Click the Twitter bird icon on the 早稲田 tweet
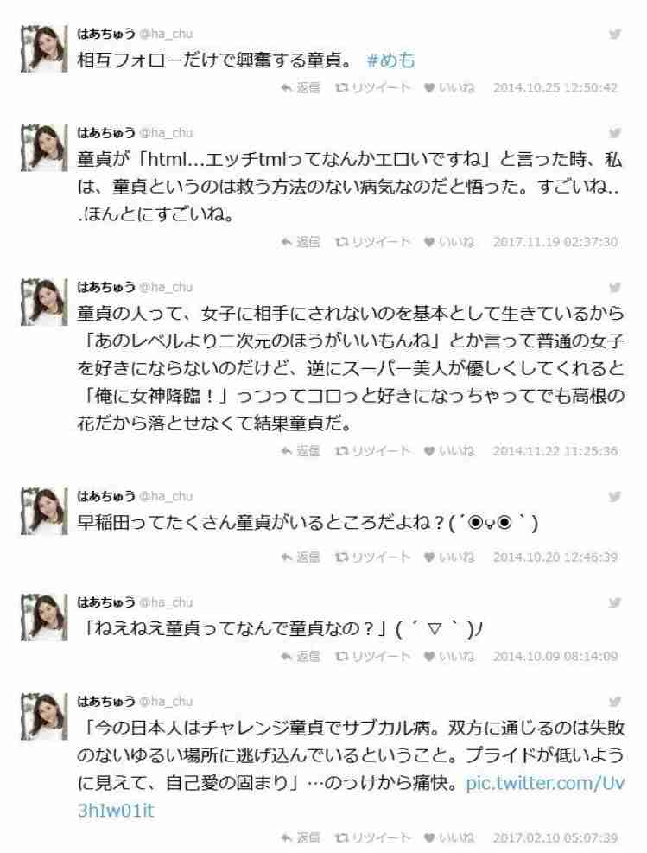 click(614, 497)
